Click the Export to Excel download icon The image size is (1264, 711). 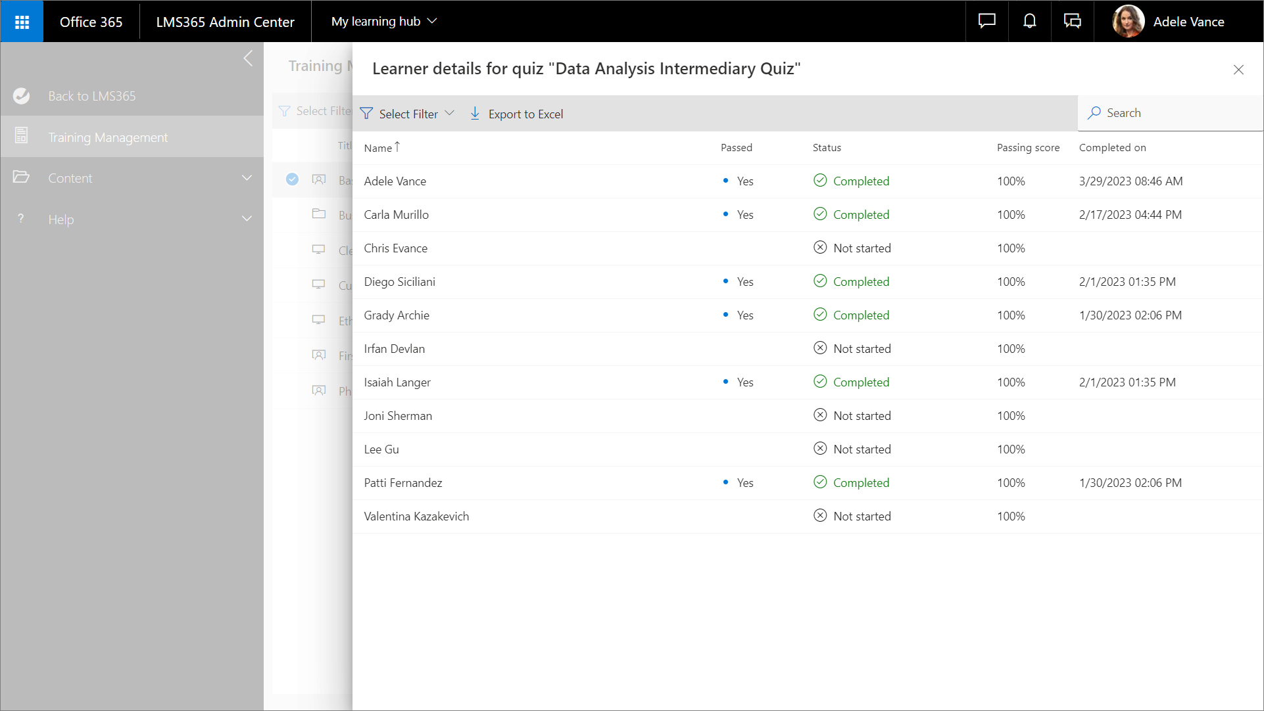(x=475, y=114)
